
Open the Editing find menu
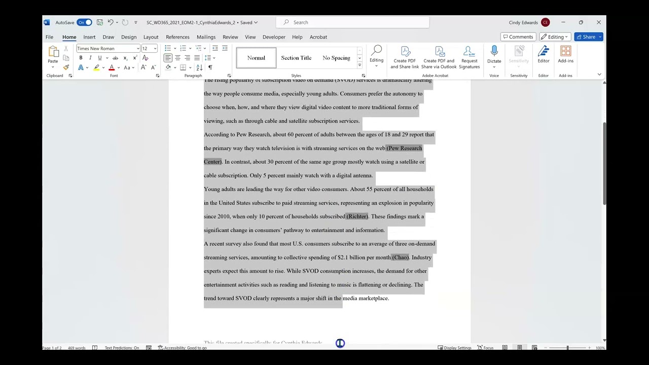coord(376,57)
